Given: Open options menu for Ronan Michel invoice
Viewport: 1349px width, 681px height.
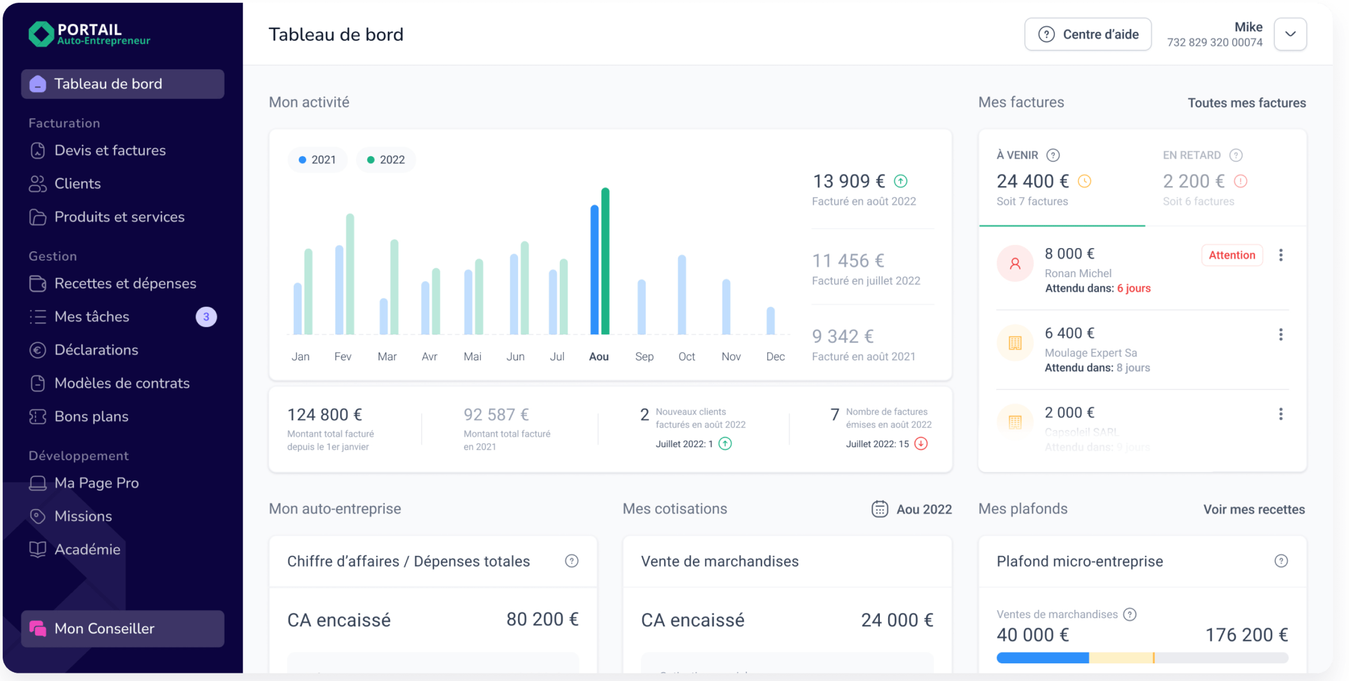Looking at the screenshot, I should 1280,255.
